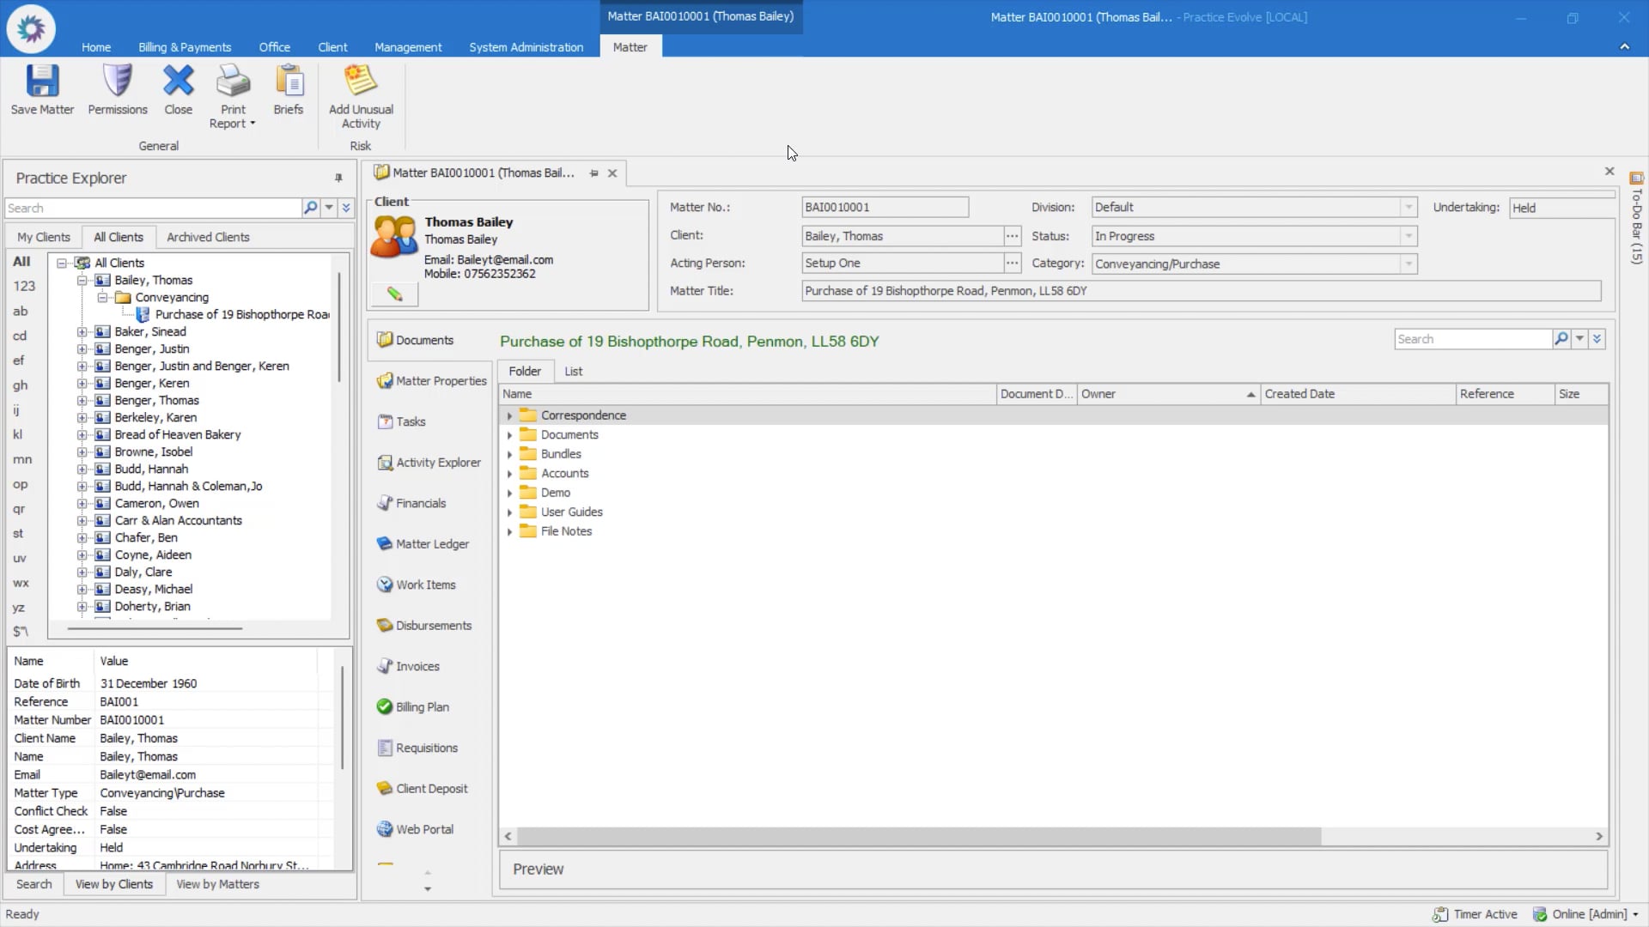Expand the File Notes folder

tap(509, 532)
